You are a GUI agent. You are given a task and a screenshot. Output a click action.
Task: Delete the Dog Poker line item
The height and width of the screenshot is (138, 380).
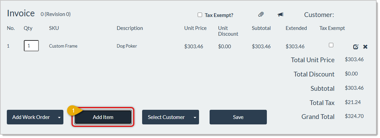(x=365, y=47)
